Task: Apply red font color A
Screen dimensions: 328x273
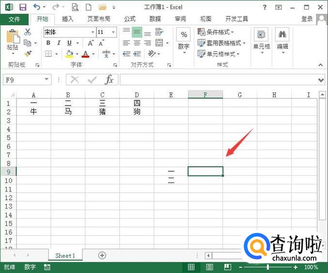Action: [x=85, y=54]
